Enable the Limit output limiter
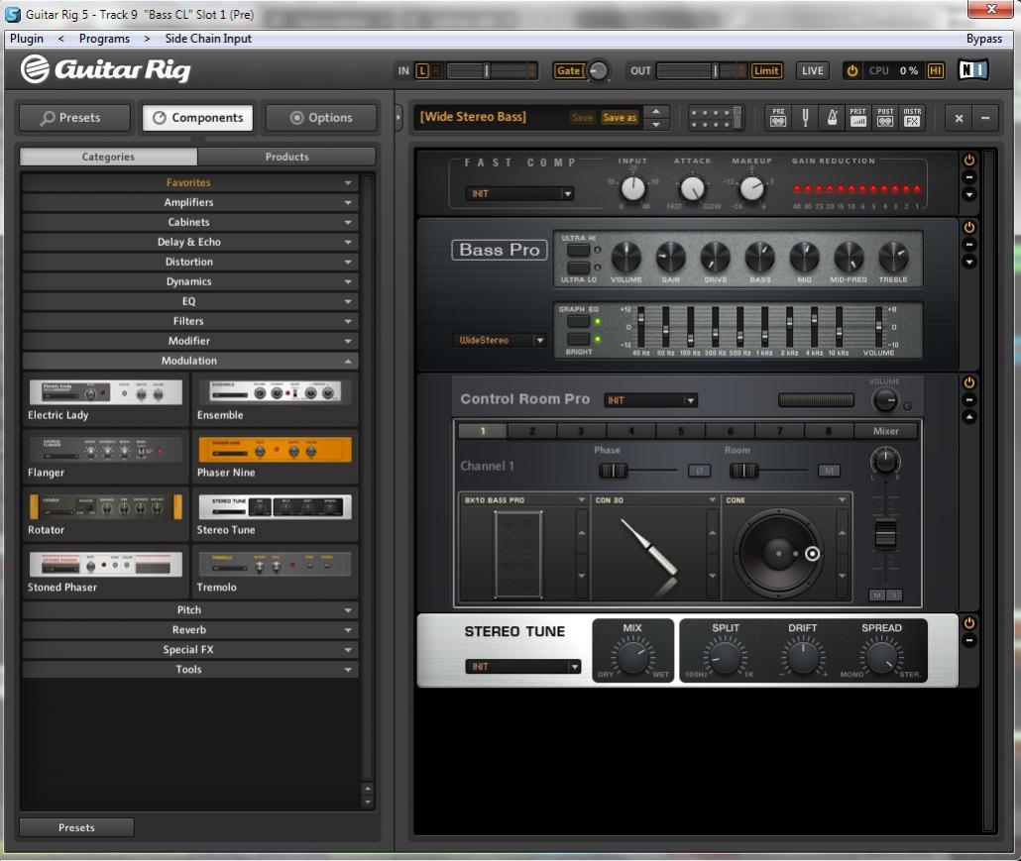 click(766, 71)
